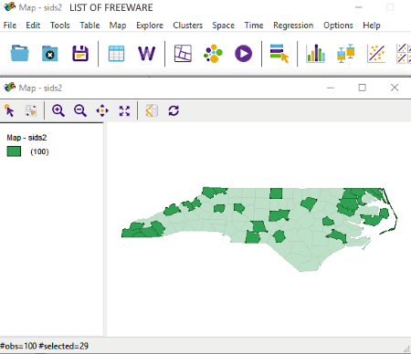This screenshot has height=354, width=411.
Task: Activate the pan arrows tool
Action: click(102, 110)
